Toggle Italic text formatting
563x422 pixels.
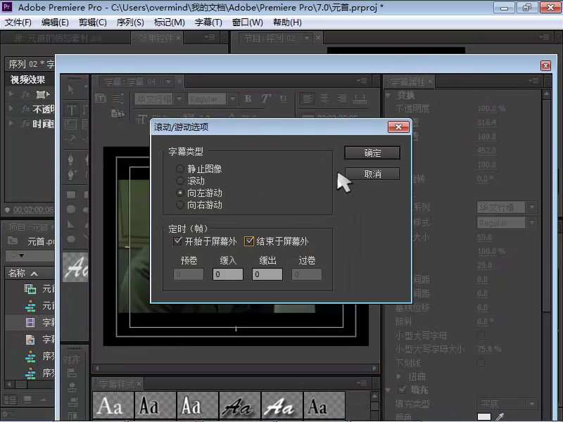pos(266,98)
